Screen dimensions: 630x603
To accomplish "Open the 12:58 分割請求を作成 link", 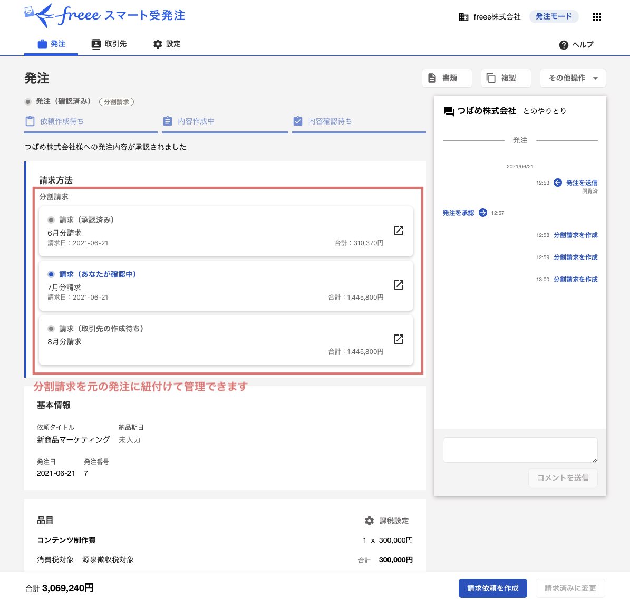I will [x=575, y=235].
